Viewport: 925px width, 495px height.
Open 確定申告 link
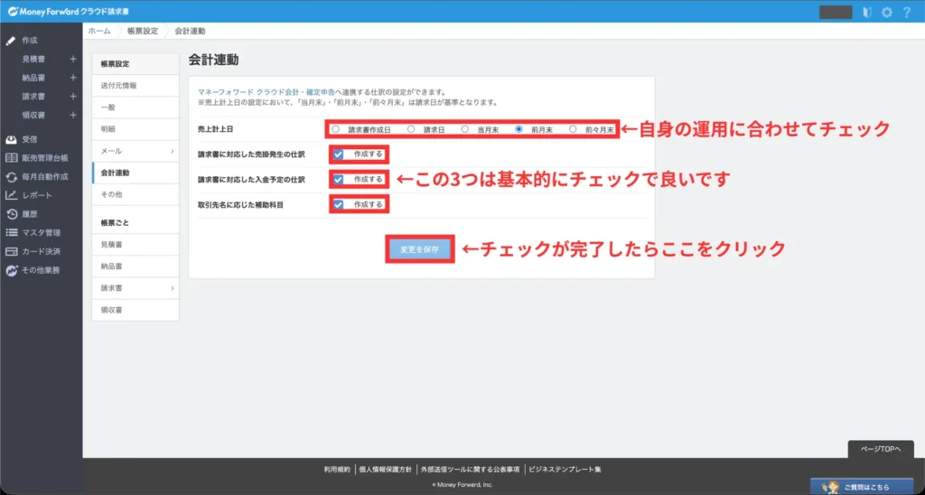click(x=321, y=93)
